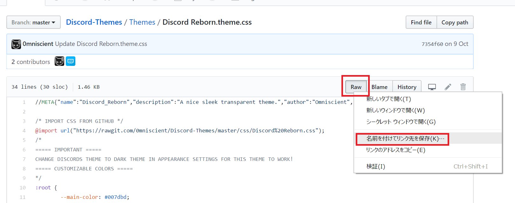Image resolution: width=515 pixels, height=203 pixels.
Task: Open 0mniscient's avatar in commit bar
Action: click(16, 44)
